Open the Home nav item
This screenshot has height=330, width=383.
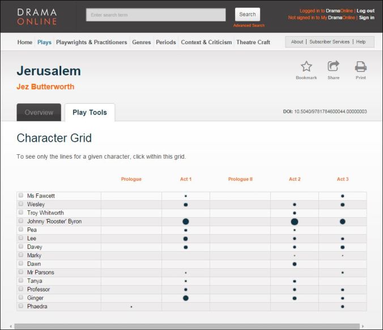click(25, 43)
